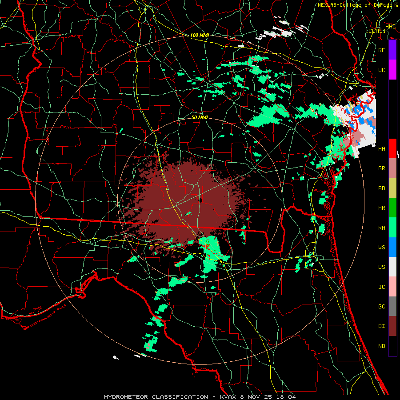The width and height of the screenshot is (400, 400).
Task: Click the red hail core inside the green cell
Action: click(x=207, y=246)
